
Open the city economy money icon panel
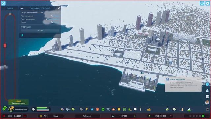(167, 109)
